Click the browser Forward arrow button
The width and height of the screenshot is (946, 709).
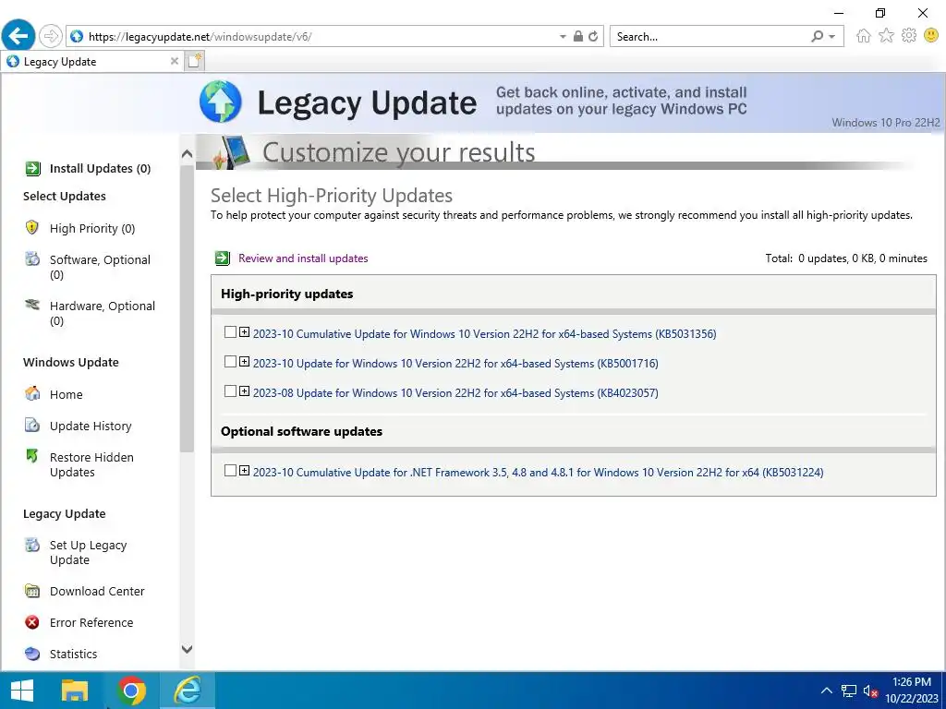click(51, 36)
